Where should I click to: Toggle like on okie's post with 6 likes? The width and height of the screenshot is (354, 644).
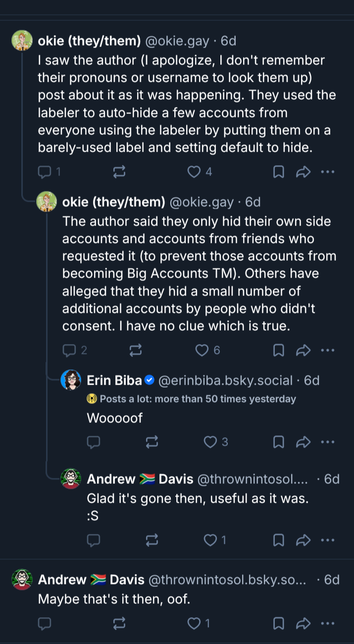coord(202,351)
